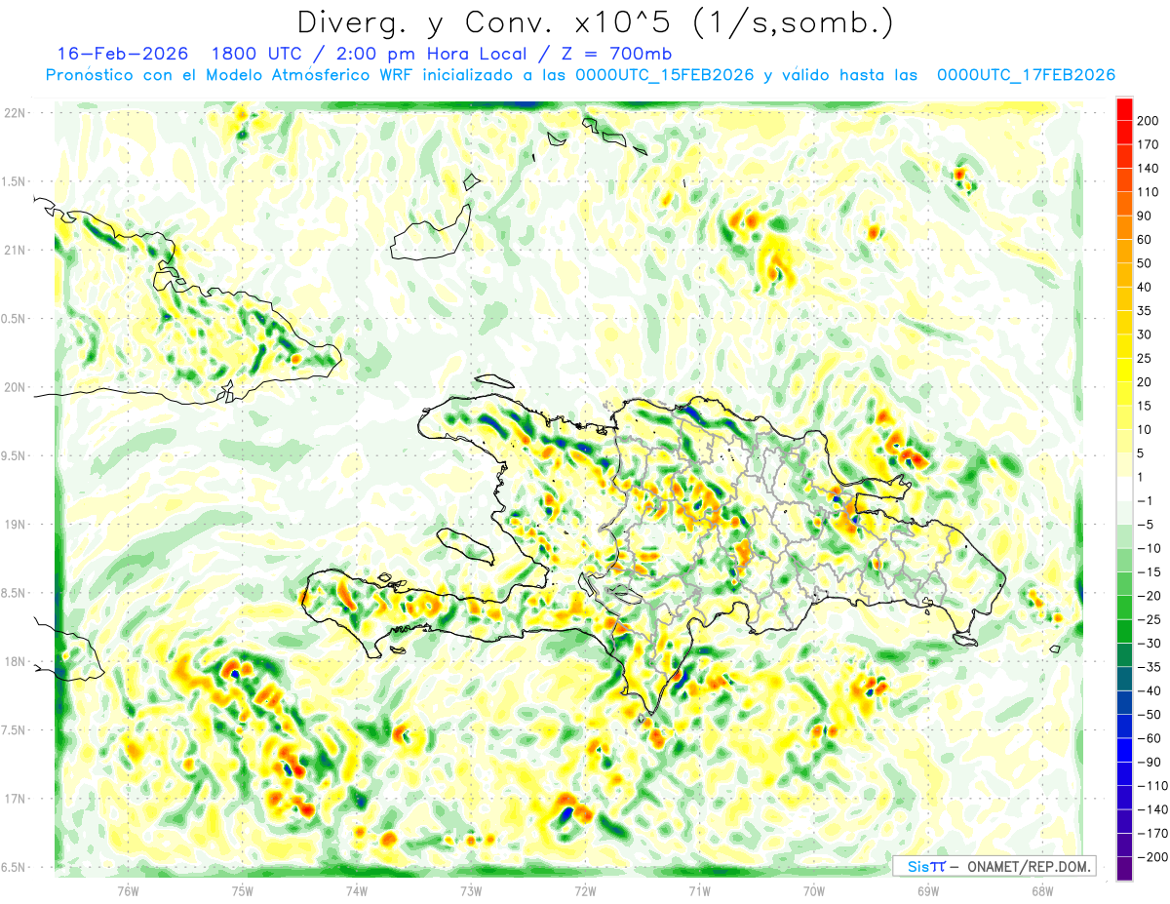This screenshot has height=904, width=1170.
Task: Click the '75W' longitude label
Action: (x=243, y=890)
